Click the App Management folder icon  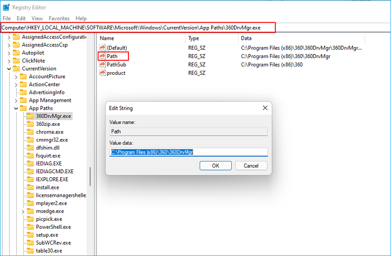click(23, 100)
